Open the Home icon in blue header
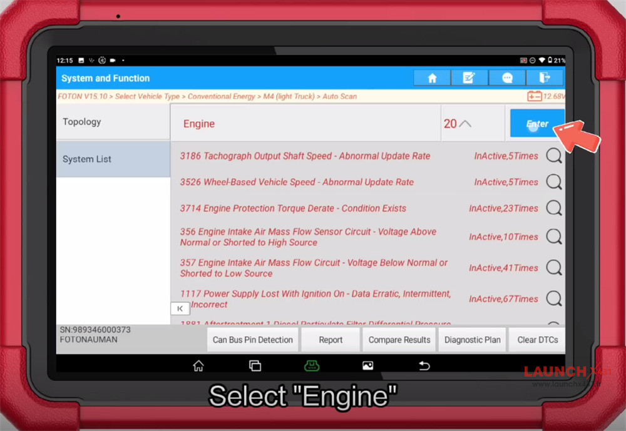The image size is (626, 431). [x=431, y=78]
